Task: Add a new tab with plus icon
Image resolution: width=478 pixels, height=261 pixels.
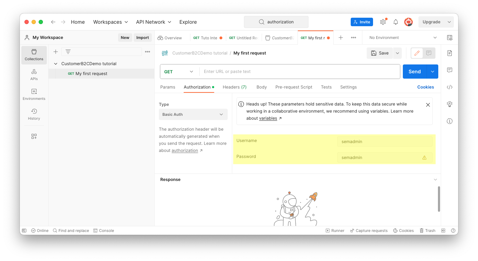Action: (341, 38)
